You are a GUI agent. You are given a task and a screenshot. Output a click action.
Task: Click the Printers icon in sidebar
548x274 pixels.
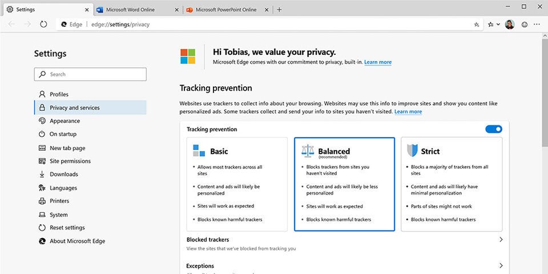[42, 201]
